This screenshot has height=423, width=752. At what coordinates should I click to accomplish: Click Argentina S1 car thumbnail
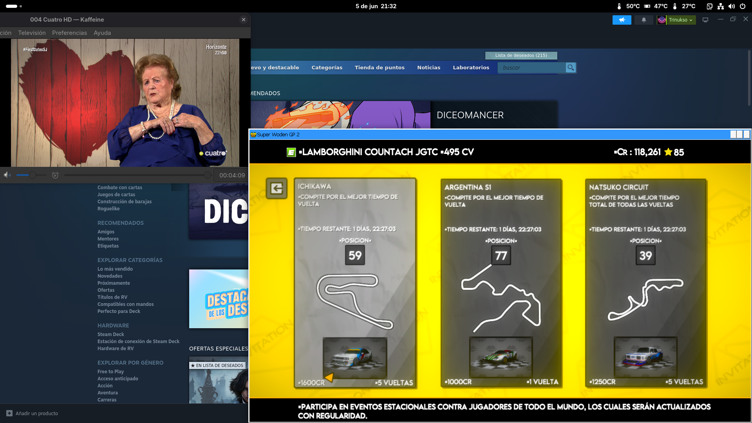501,357
